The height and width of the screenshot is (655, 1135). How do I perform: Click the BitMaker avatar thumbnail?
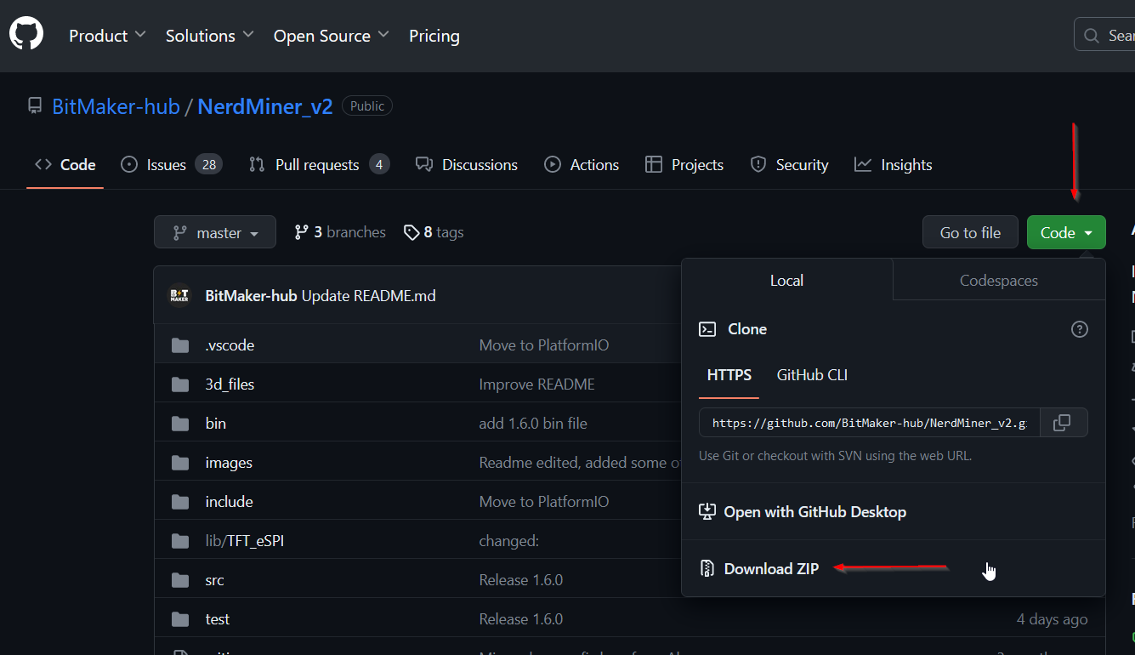click(x=179, y=295)
